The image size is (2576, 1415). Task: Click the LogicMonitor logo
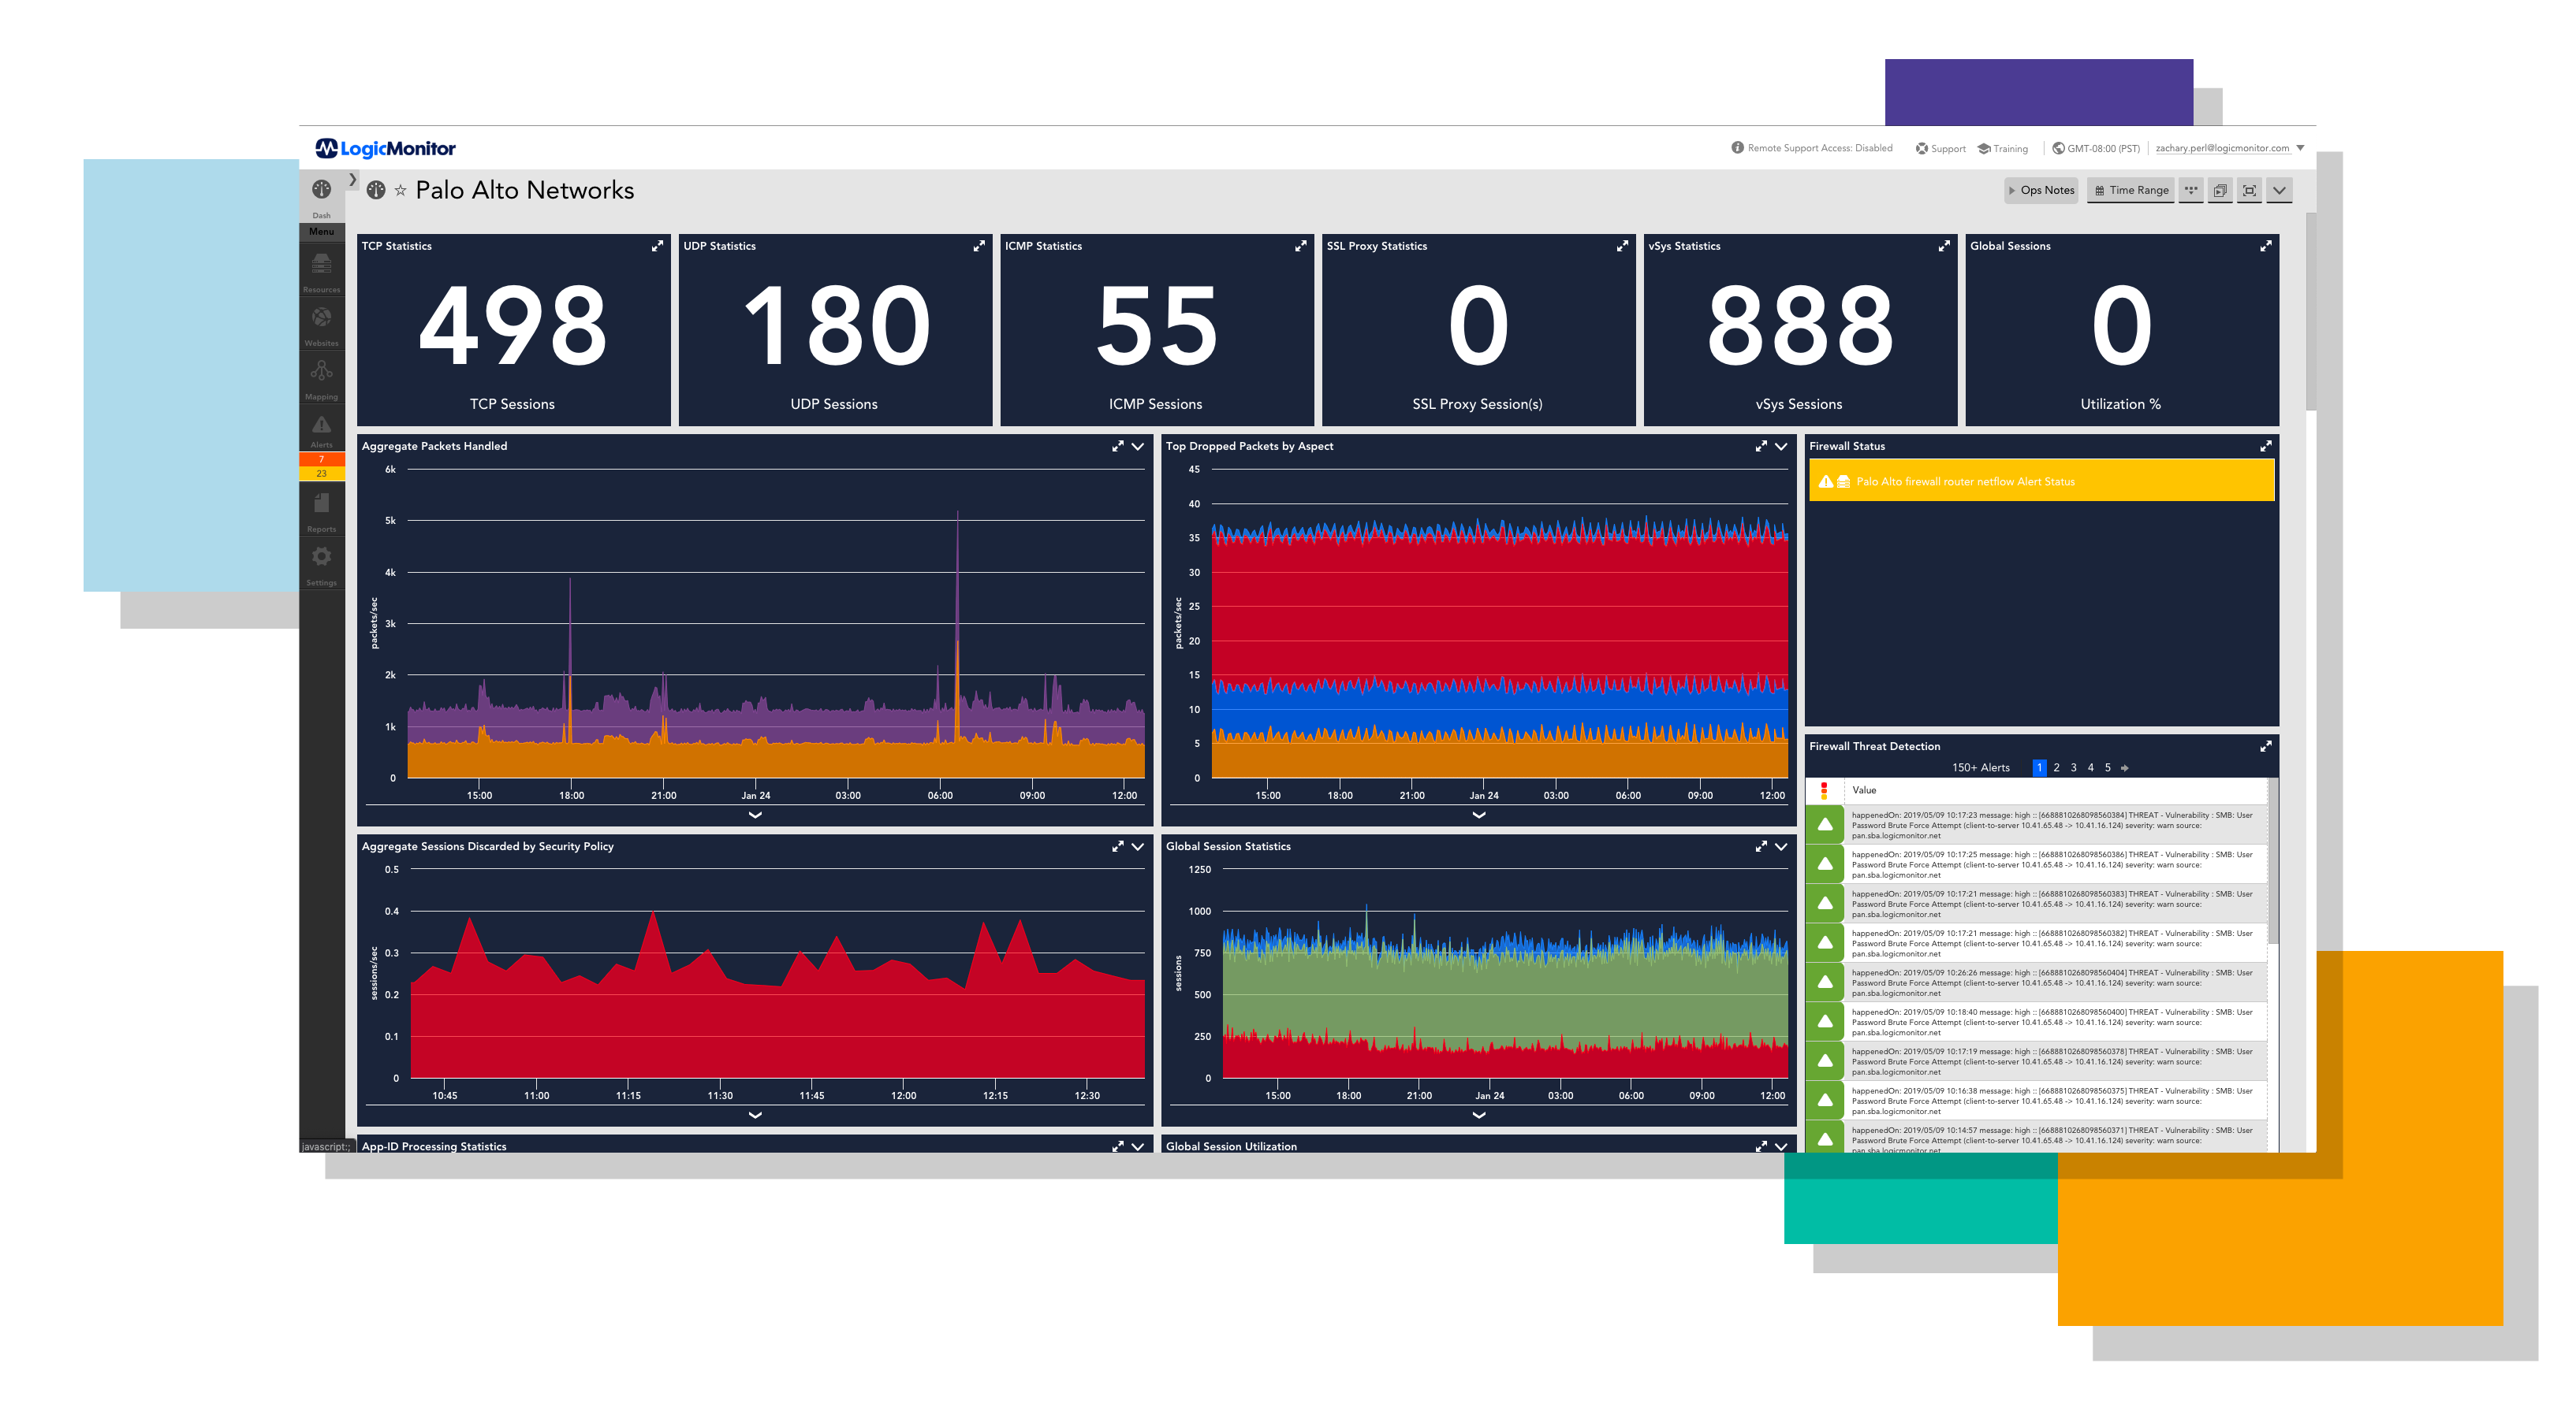click(385, 148)
